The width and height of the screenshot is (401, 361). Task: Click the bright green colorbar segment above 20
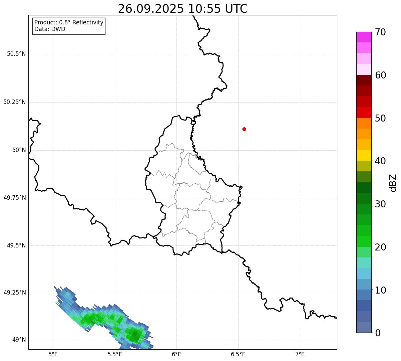[364, 241]
